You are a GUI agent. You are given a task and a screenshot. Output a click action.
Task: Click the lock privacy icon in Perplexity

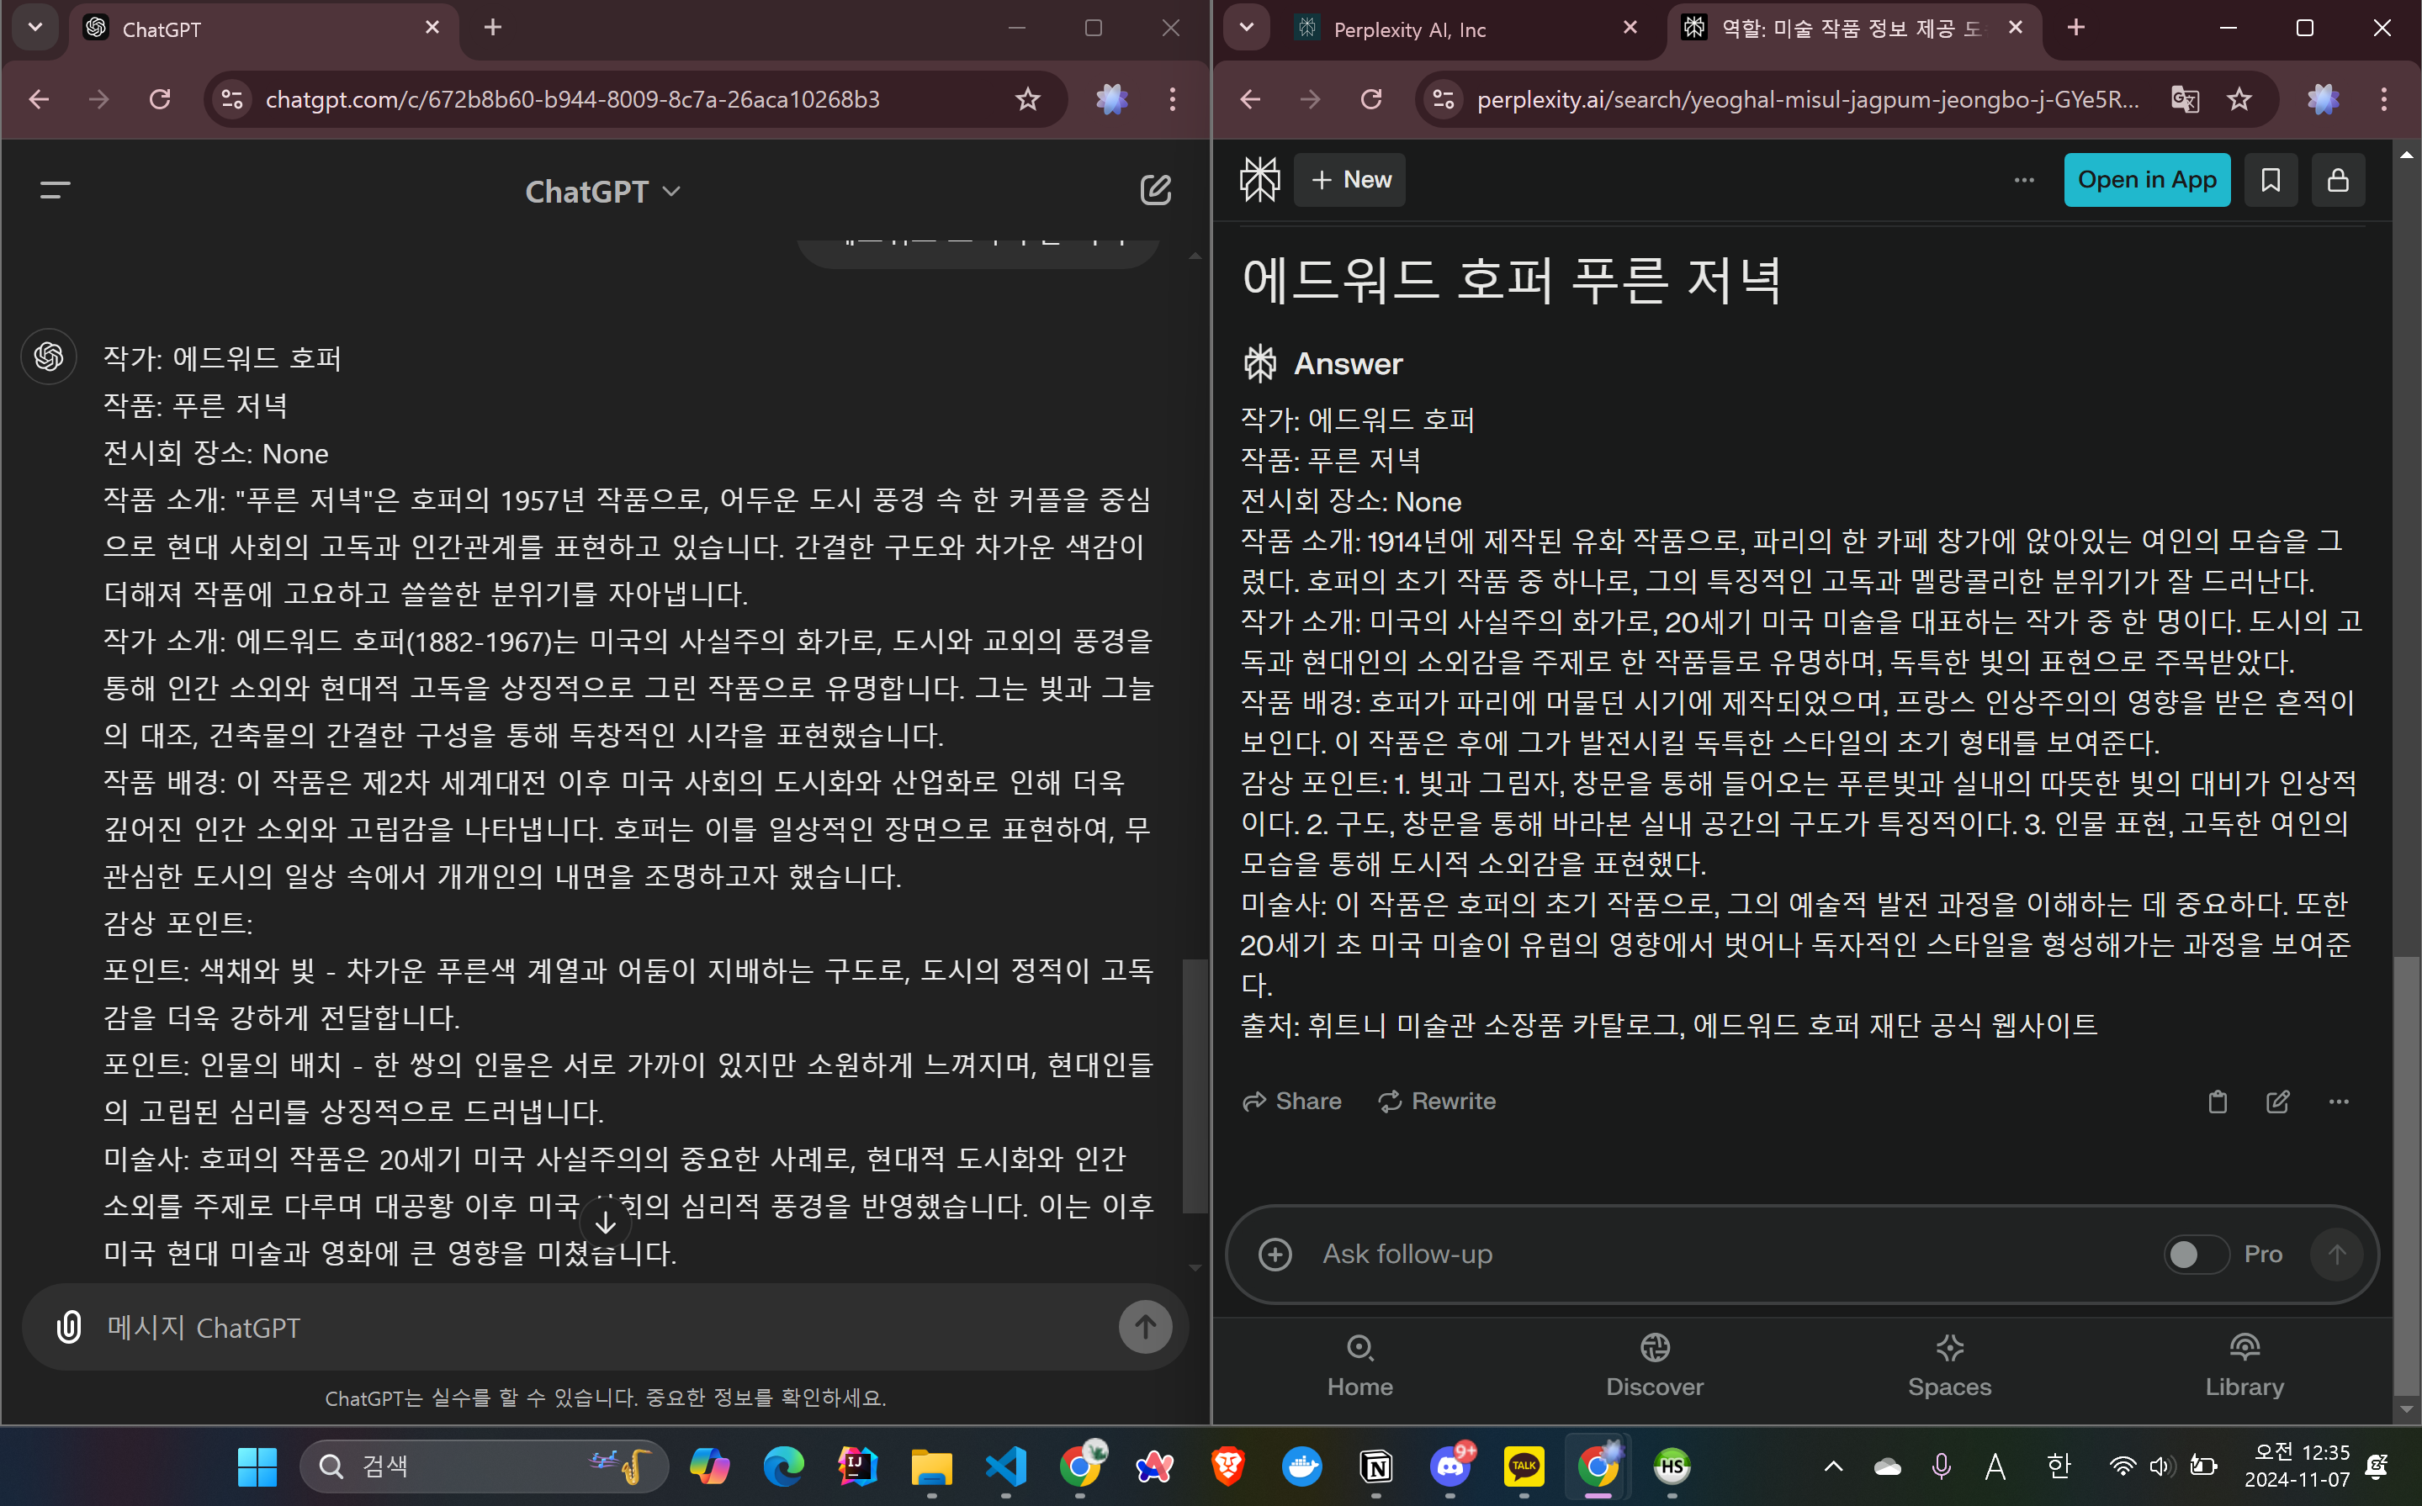[2337, 180]
